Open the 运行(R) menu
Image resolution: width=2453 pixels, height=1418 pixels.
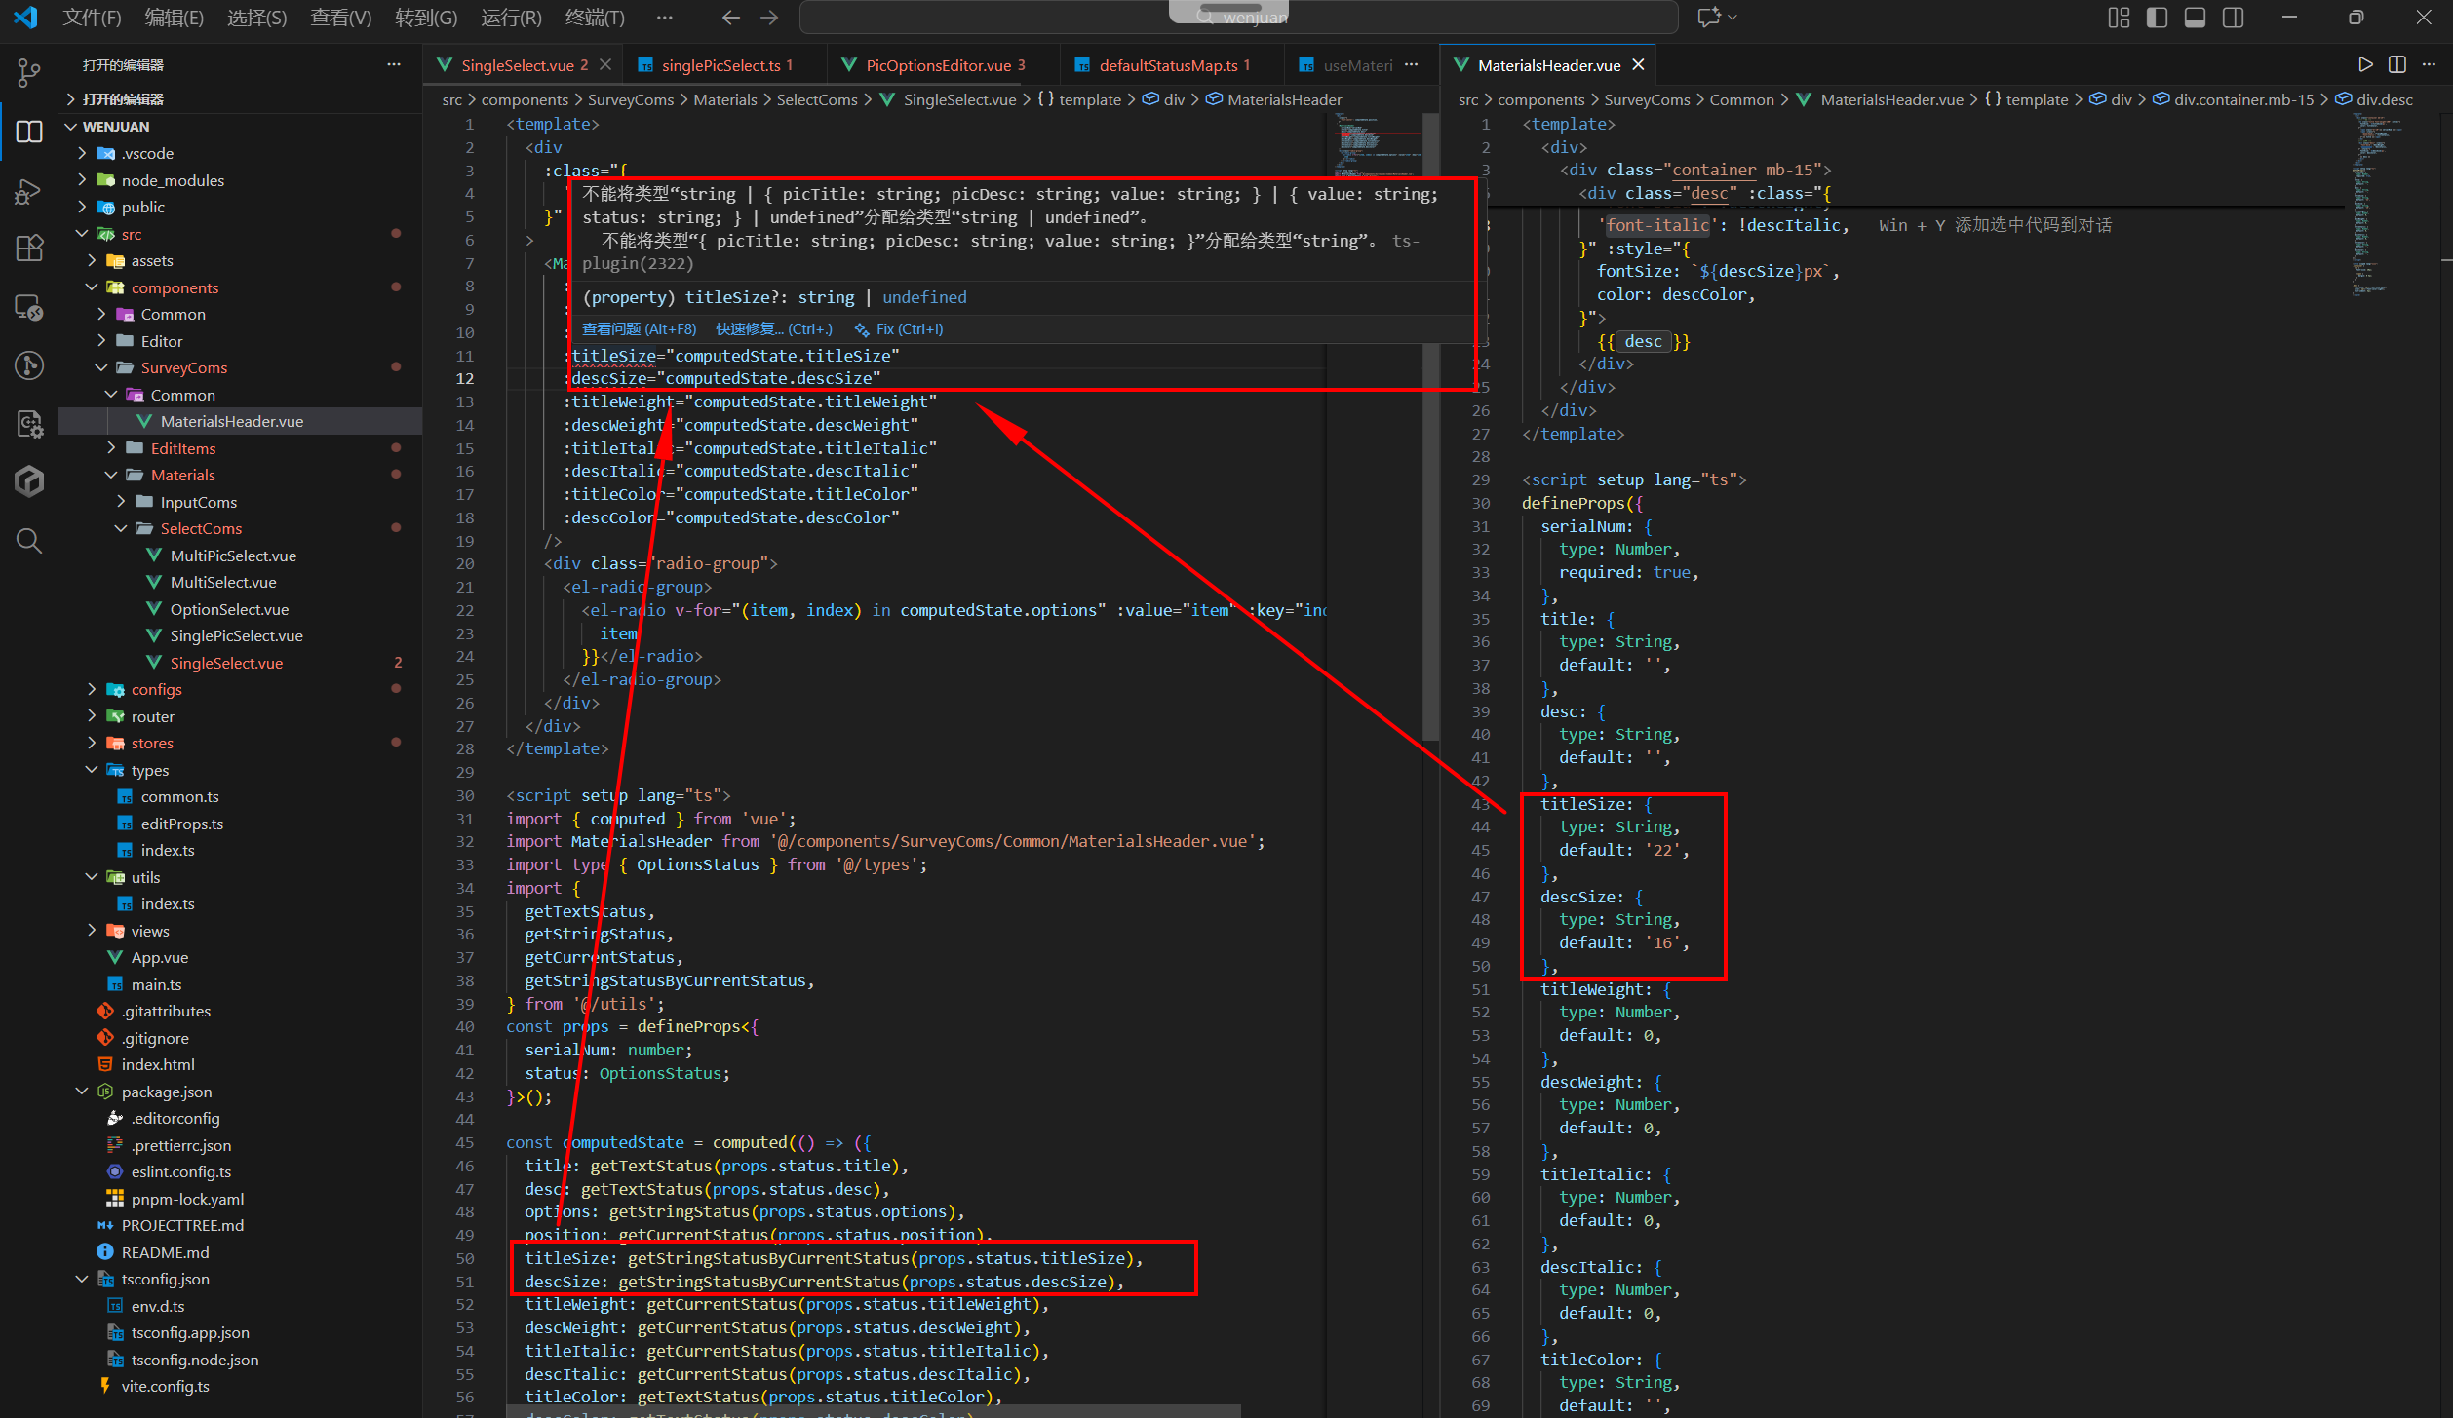[510, 18]
